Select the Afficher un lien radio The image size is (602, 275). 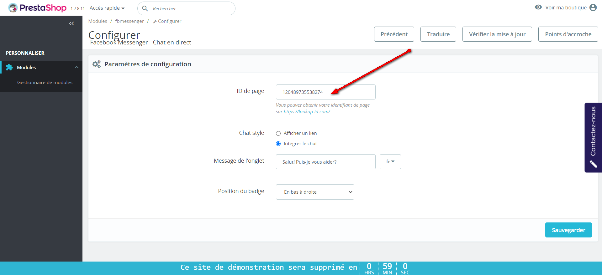[278, 133]
